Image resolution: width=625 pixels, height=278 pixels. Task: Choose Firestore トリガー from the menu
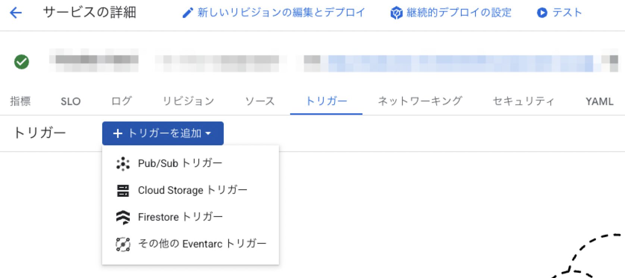click(x=191, y=217)
